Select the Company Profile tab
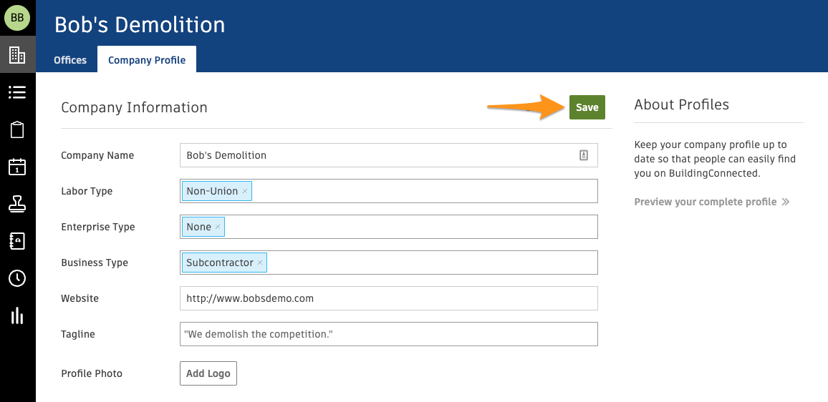Image resolution: width=828 pixels, height=402 pixels. click(147, 60)
